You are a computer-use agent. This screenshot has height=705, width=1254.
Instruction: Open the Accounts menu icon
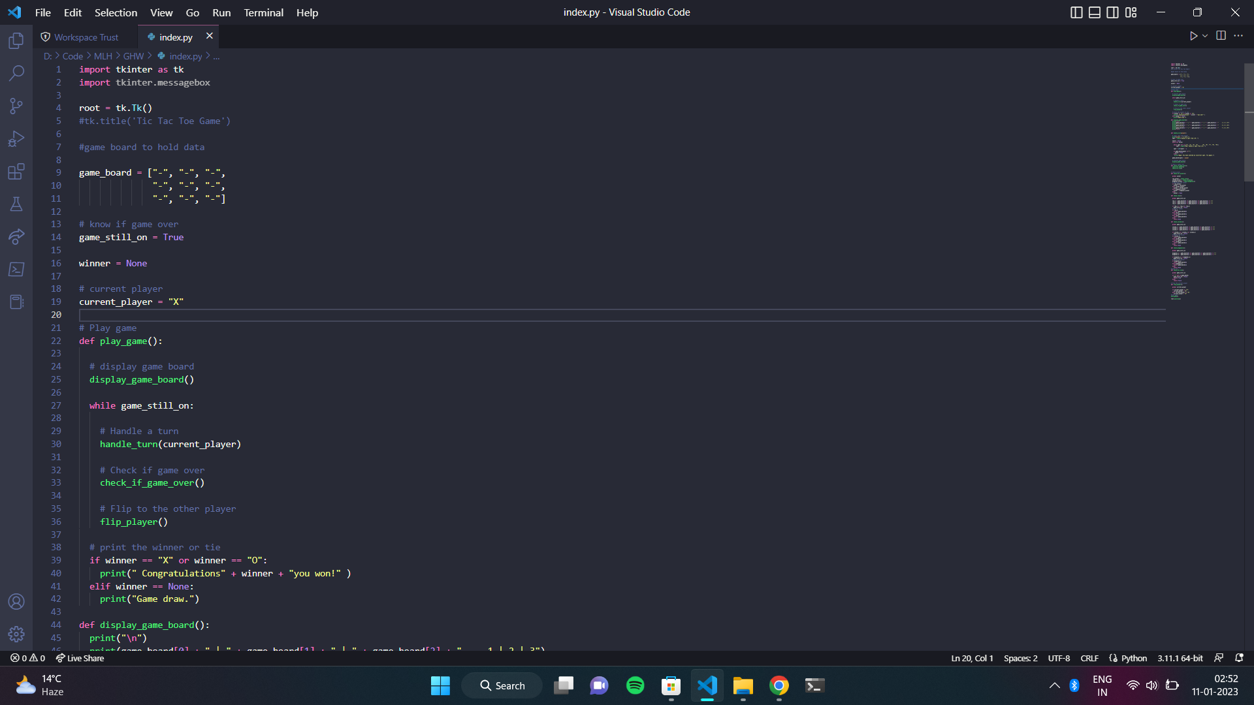(16, 601)
